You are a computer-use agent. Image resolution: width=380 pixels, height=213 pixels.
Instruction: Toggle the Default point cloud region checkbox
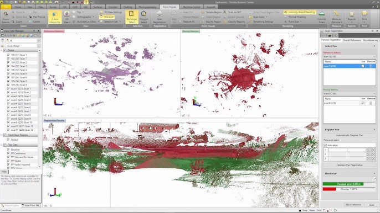click(8, 140)
